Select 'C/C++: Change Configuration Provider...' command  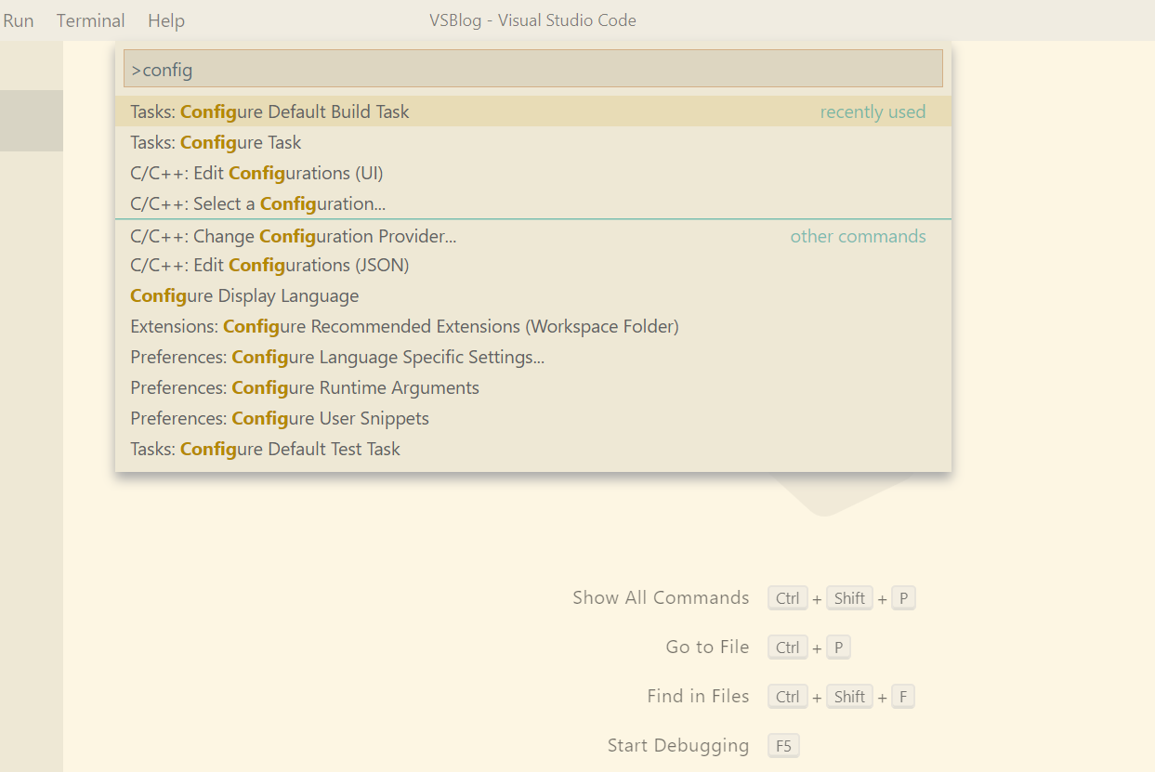click(293, 236)
